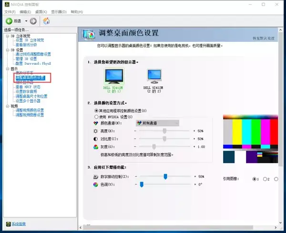Click the Forward arrow icon in toolbar
286x233 pixels.
33,21
